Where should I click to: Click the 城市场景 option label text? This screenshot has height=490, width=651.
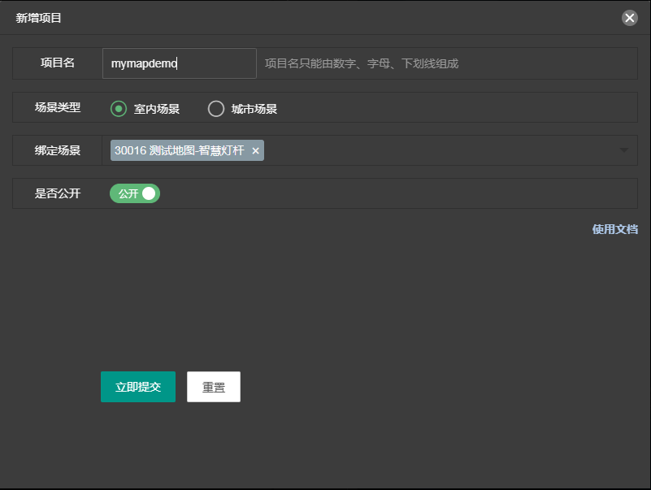point(254,109)
